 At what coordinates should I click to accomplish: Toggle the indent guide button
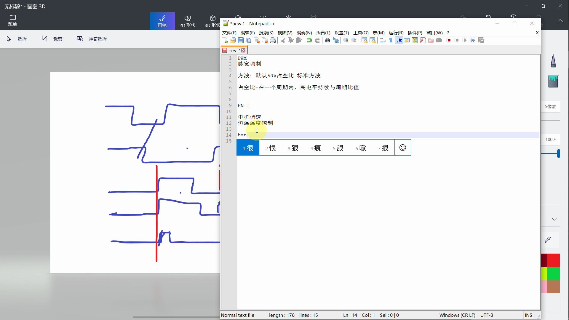(x=399, y=41)
